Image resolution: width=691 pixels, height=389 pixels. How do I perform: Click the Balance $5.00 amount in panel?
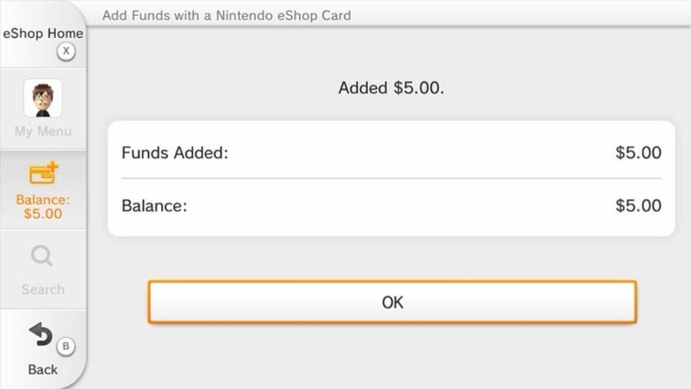[x=638, y=206]
